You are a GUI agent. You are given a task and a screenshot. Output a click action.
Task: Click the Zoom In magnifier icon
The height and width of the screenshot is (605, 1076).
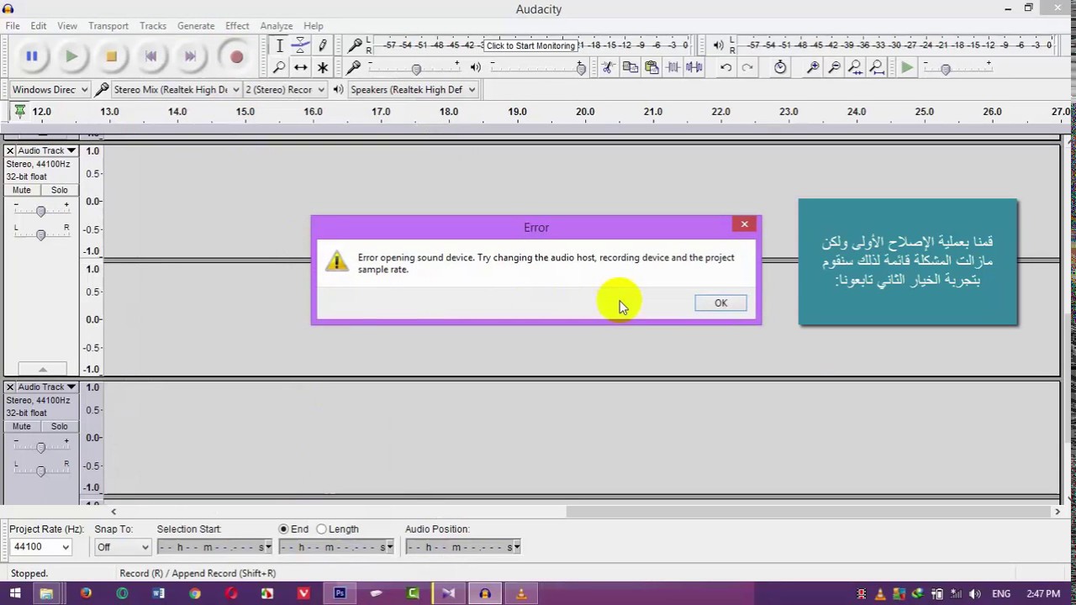[x=813, y=67]
